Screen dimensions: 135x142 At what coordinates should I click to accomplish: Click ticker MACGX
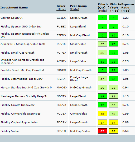tap(62, 87)
